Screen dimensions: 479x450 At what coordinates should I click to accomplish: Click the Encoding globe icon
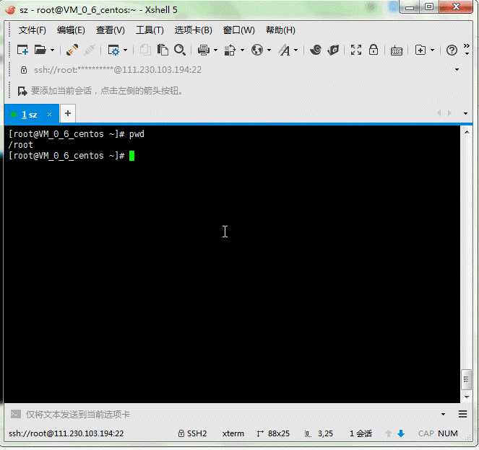tap(257, 50)
